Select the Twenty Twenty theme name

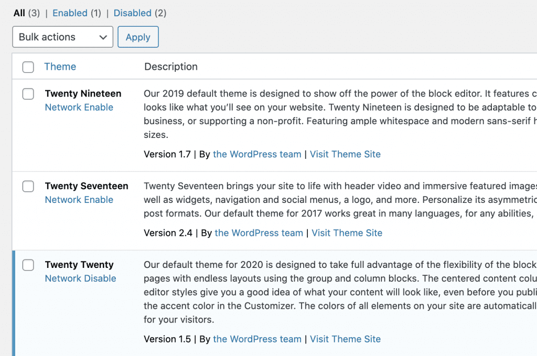tap(79, 265)
